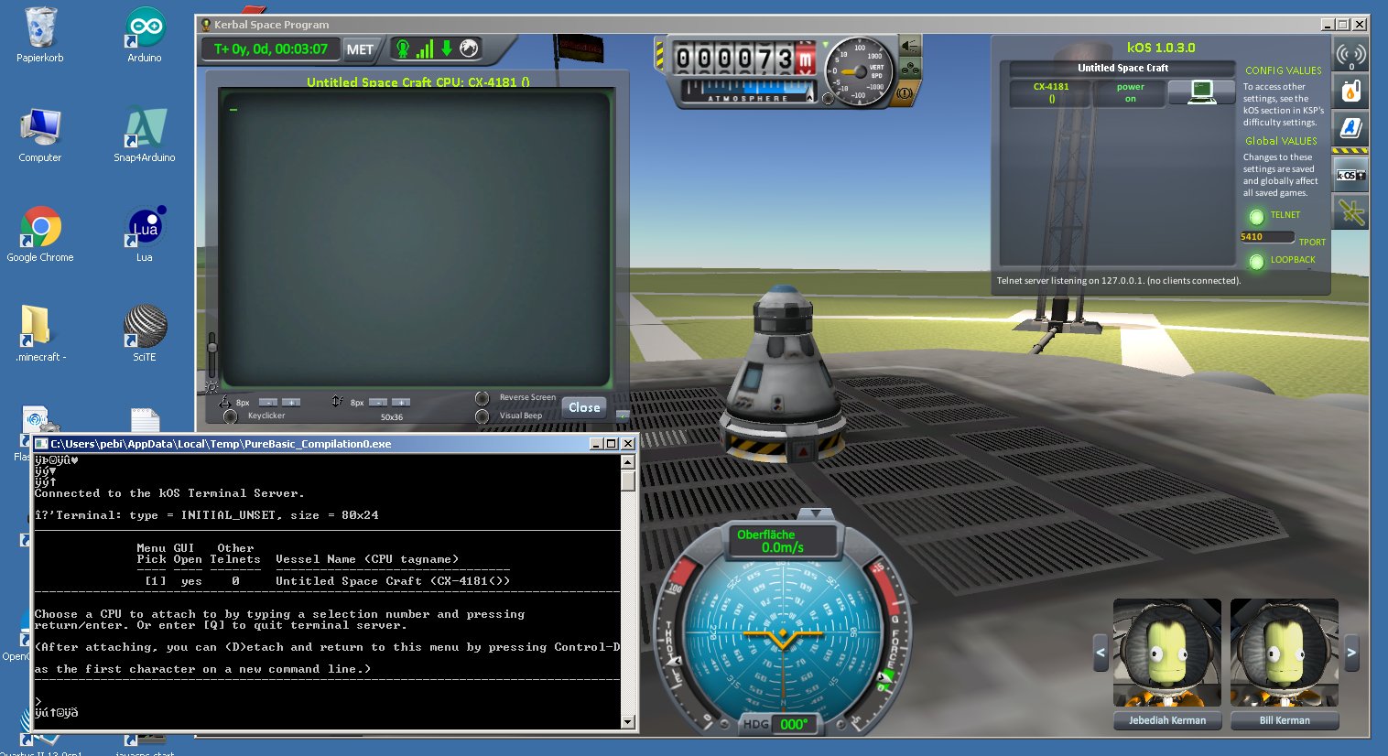Adjust the terminal brightness slider
Screen dimensions: 1388x756
(x=211, y=348)
